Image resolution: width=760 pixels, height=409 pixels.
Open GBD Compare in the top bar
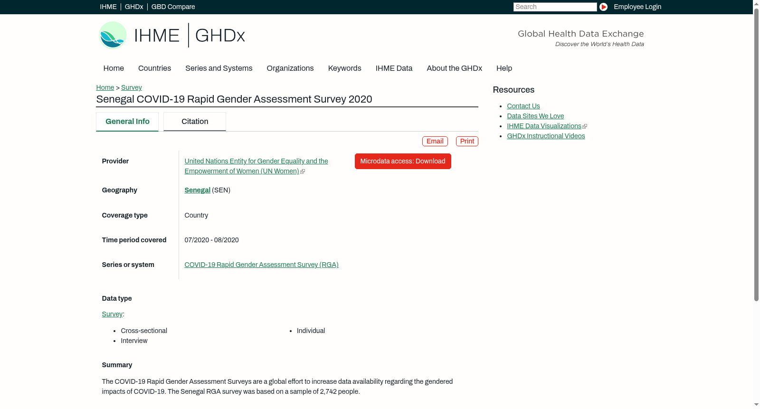point(173,7)
